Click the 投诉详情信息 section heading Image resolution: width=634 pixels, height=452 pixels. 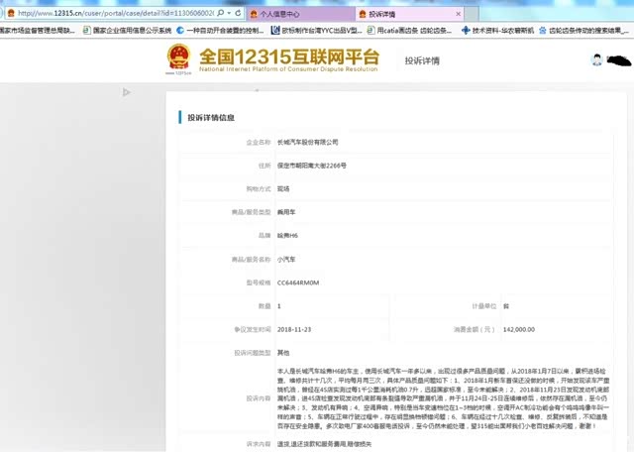pyautogui.click(x=211, y=118)
